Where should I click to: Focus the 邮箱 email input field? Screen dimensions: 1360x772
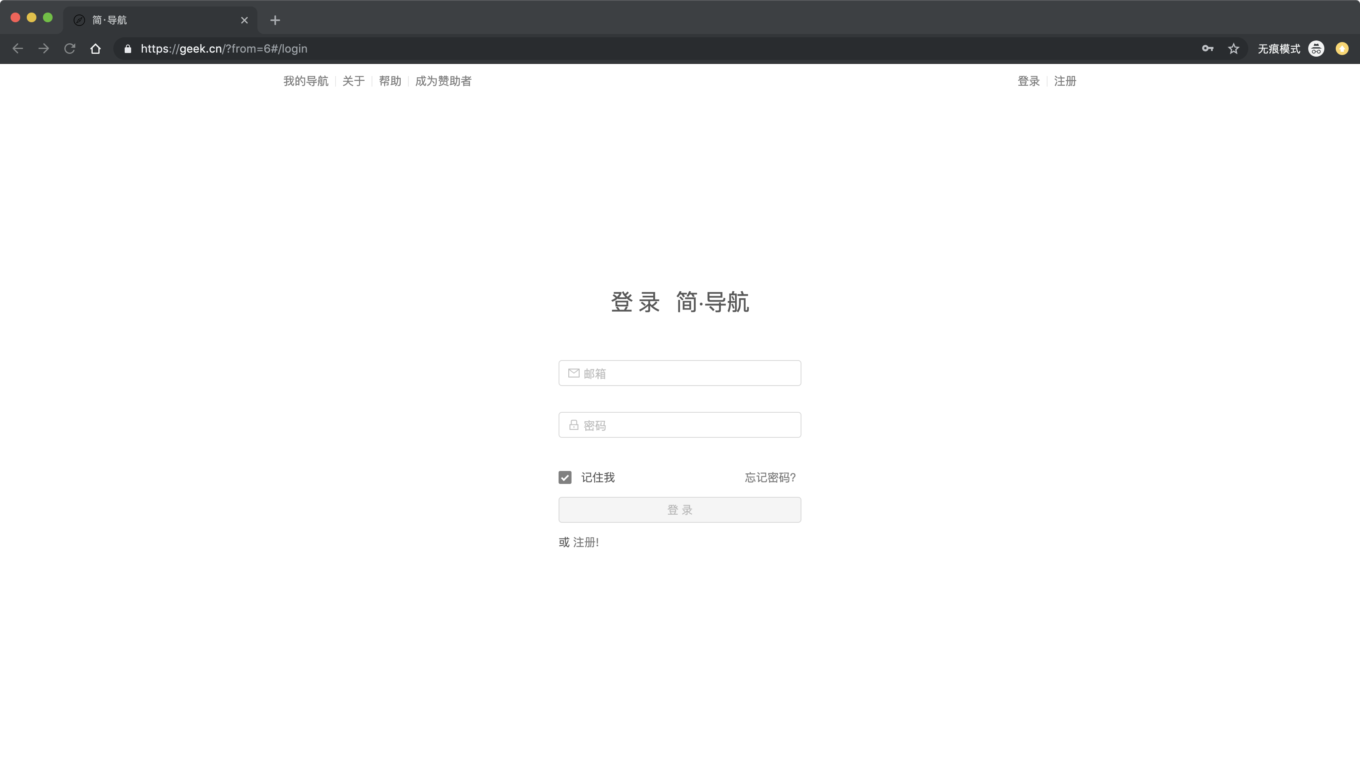coord(680,373)
